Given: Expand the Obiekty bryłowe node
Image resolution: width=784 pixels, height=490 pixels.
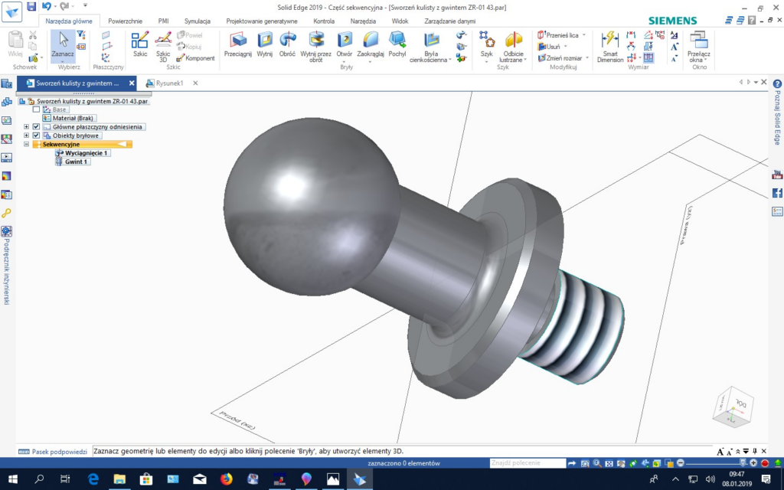Looking at the screenshot, I should click(27, 136).
